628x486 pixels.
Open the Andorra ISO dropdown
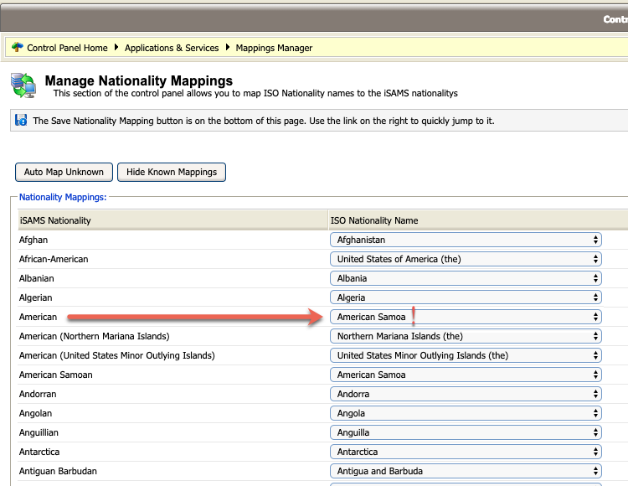[x=466, y=394]
